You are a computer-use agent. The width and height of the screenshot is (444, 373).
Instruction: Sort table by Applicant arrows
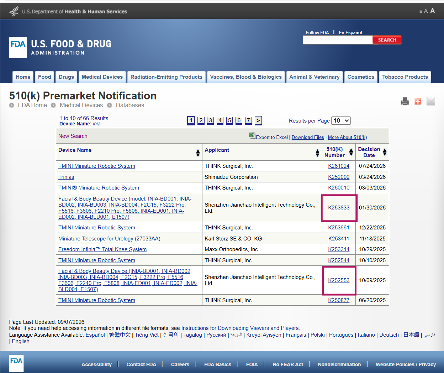[x=317, y=153]
